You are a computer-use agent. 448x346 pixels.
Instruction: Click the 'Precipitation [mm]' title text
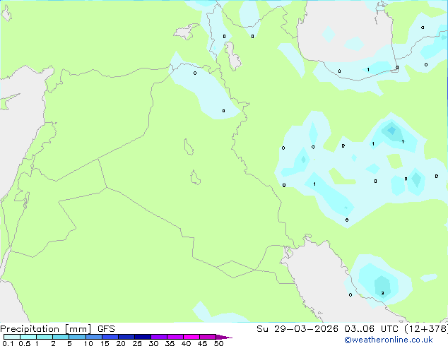[46, 329]
